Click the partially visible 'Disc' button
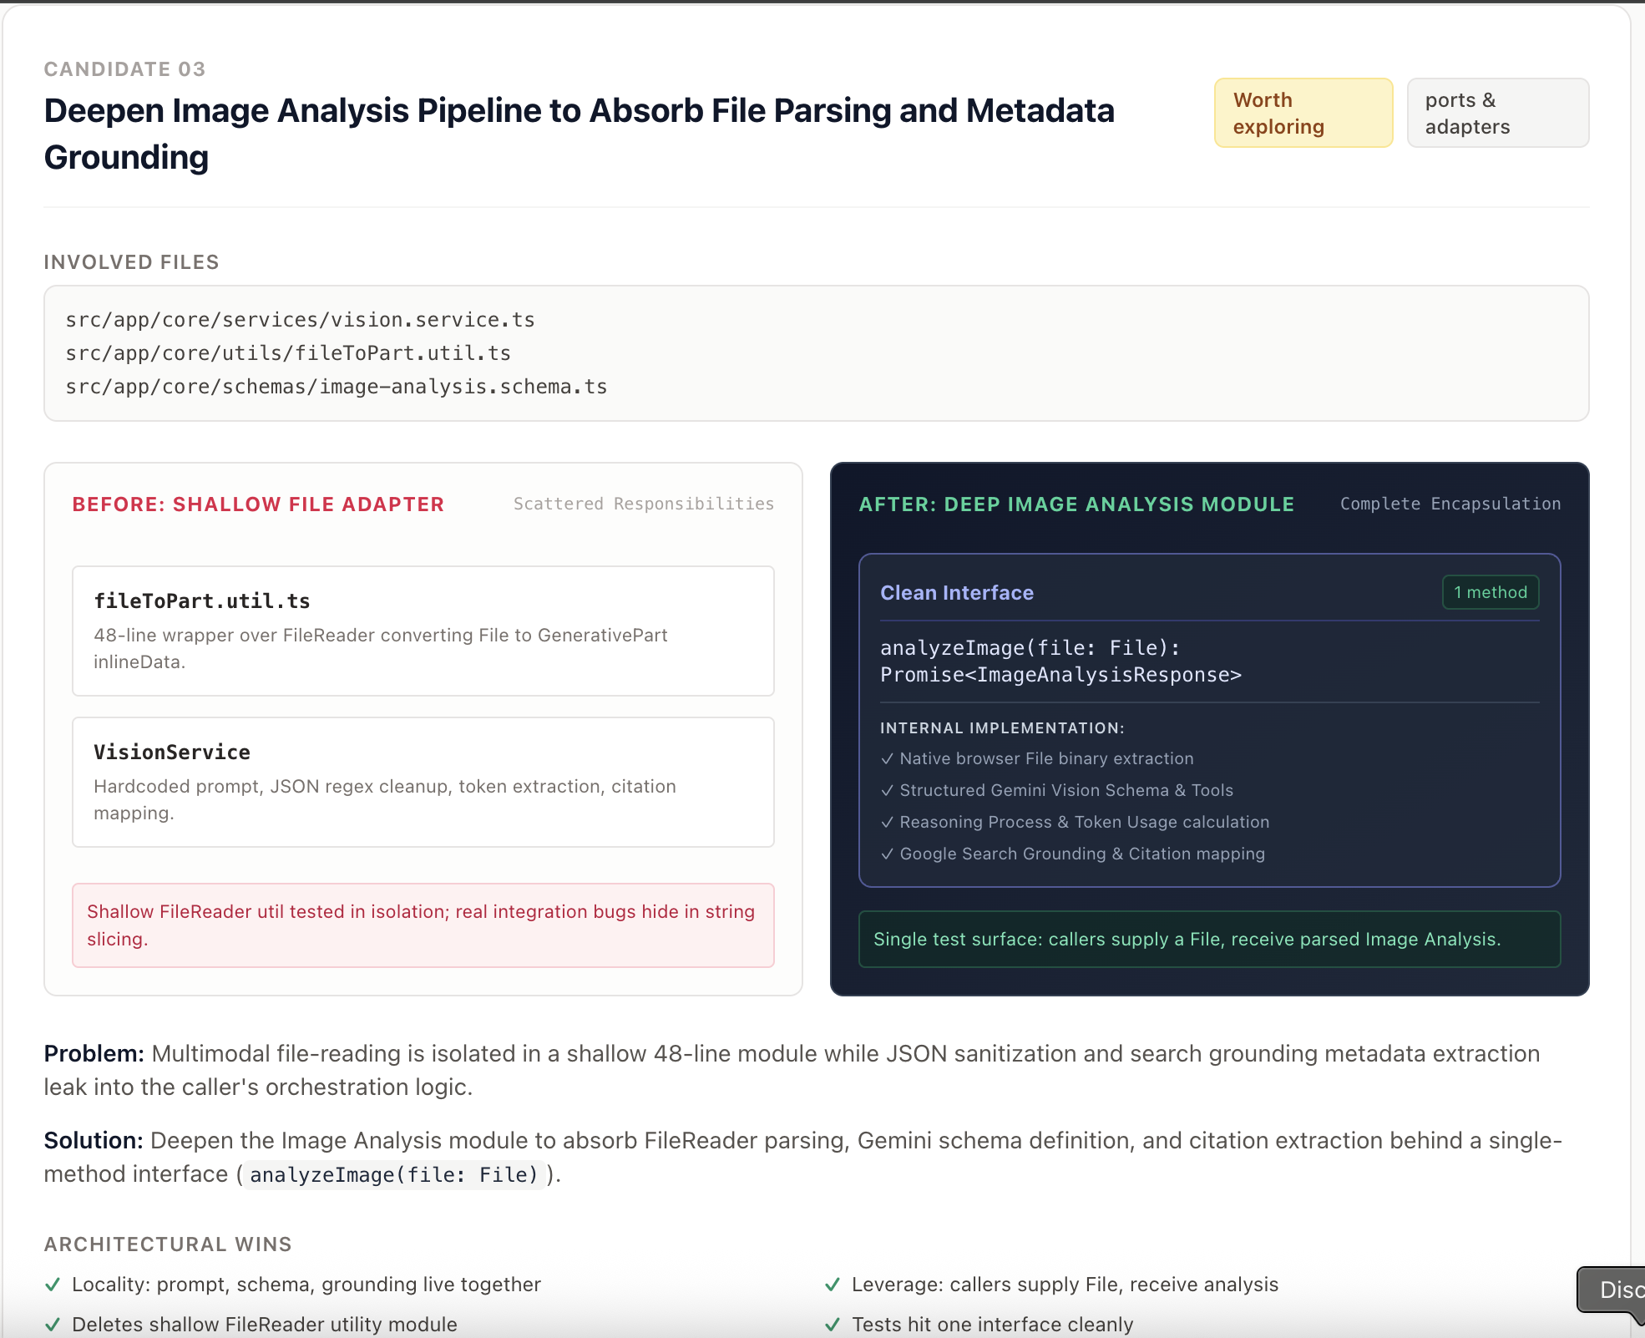1645x1338 pixels. (1612, 1290)
